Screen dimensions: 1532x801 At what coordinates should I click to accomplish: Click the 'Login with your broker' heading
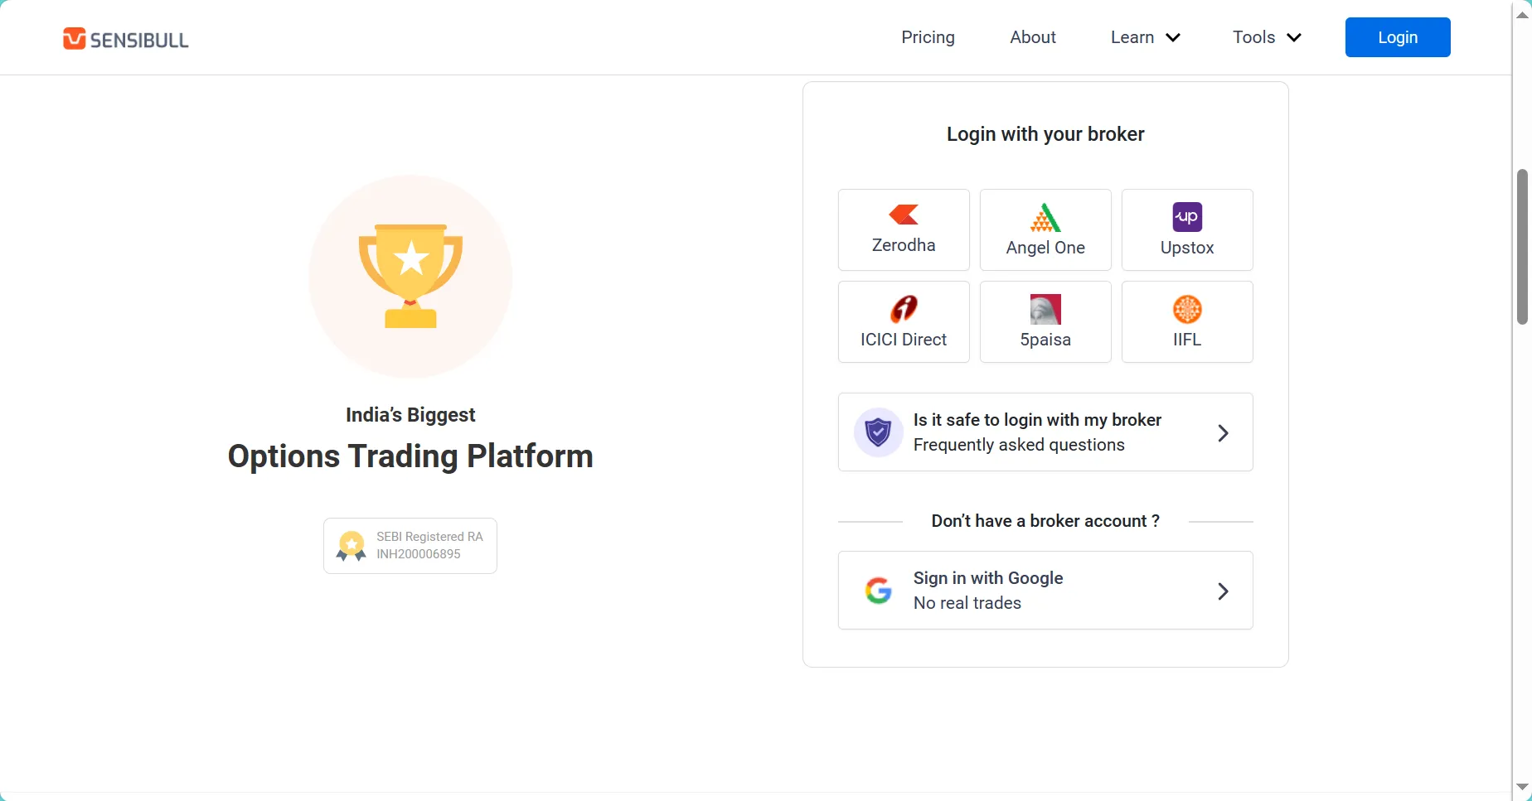tap(1045, 134)
